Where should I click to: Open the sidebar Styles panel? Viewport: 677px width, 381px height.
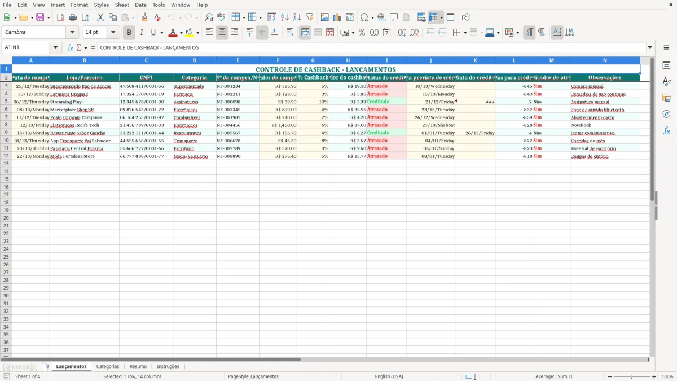click(x=666, y=81)
